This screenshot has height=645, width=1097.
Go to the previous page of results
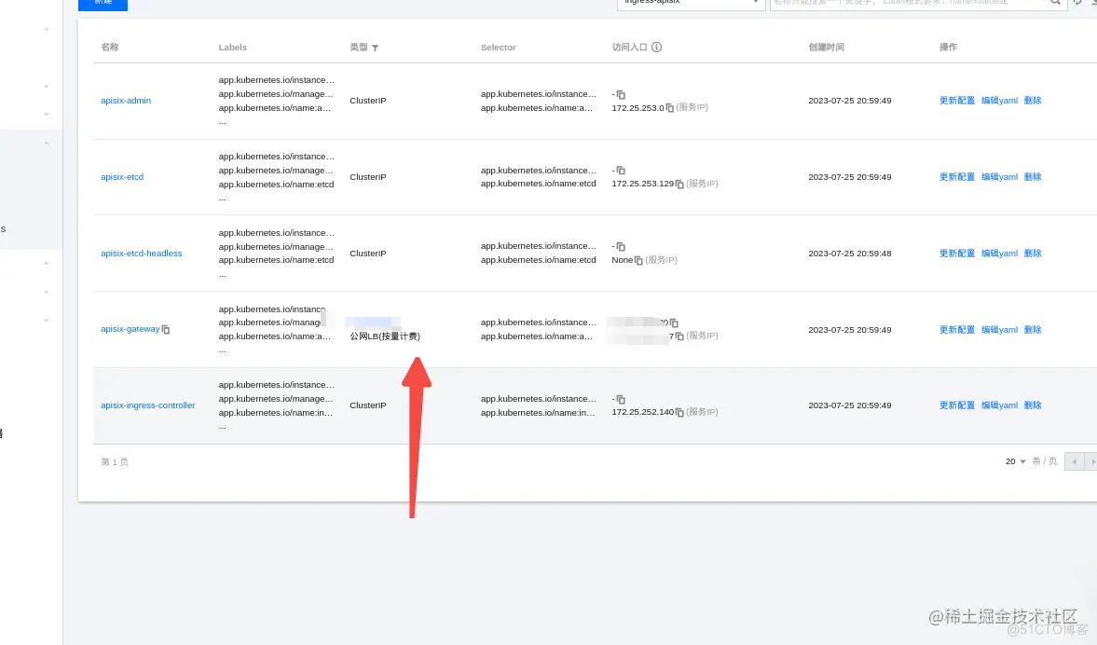tap(1074, 461)
